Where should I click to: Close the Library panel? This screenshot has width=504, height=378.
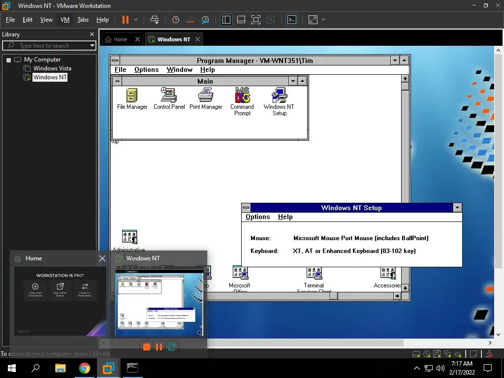[x=92, y=34]
